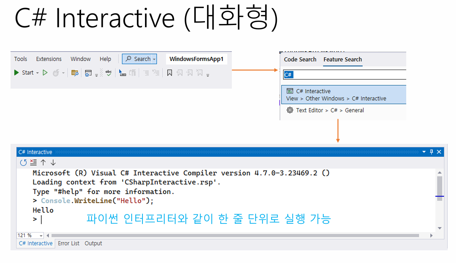Click the empty prompt line with the cursor
Screen dimensions: 456x263
[x=37, y=219]
